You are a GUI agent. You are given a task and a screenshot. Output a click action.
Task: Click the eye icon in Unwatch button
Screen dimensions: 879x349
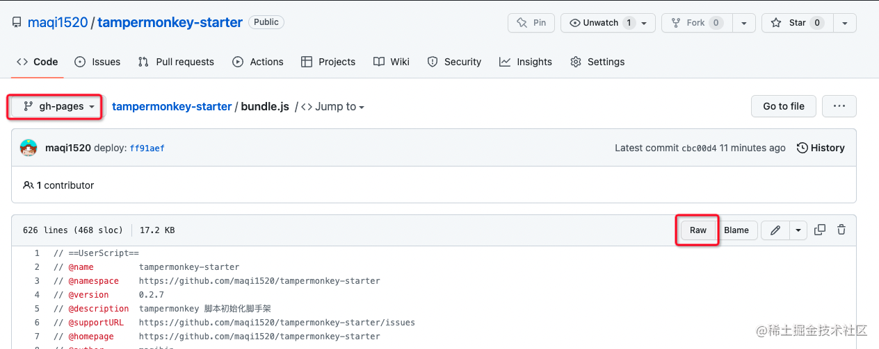coord(575,23)
